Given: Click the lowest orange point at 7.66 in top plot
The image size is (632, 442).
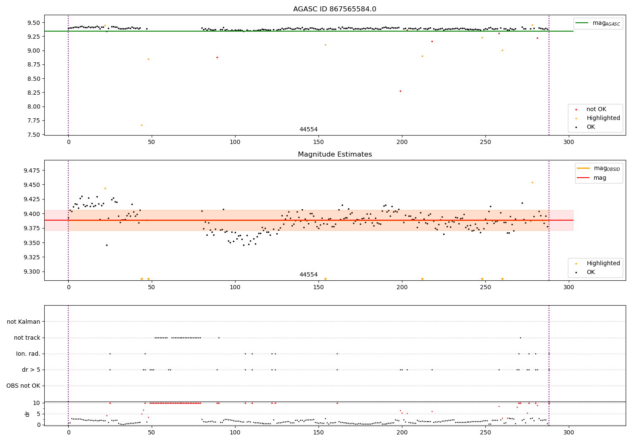Looking at the screenshot, I should click(142, 125).
